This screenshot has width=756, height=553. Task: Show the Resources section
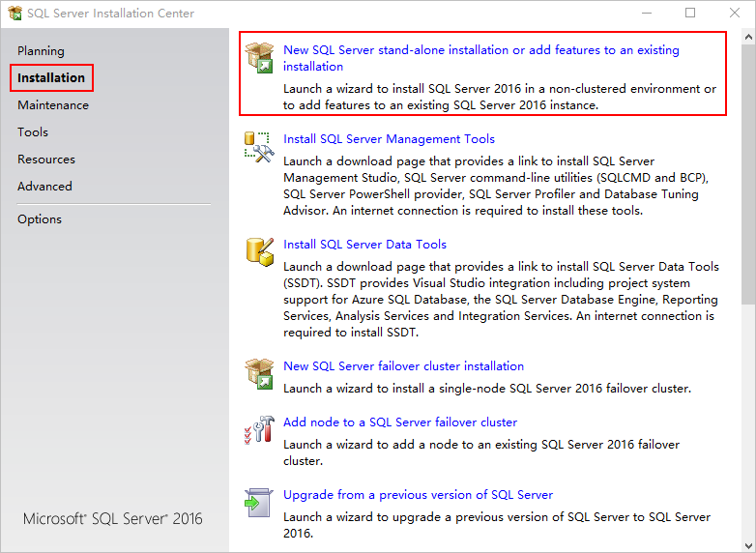[x=46, y=159]
